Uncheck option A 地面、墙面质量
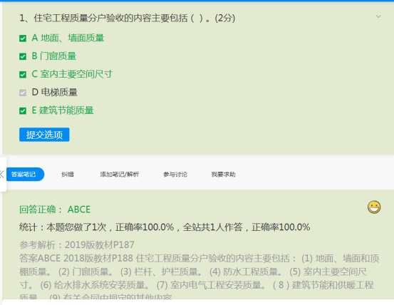394x305 pixels. click(x=23, y=38)
